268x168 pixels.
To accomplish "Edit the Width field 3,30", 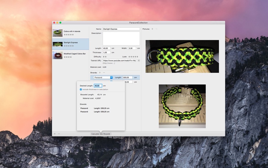I will tap(132, 48).
